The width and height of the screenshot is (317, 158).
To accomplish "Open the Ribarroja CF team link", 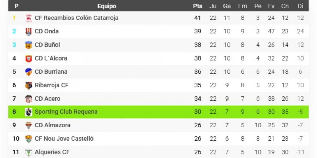I will pos(52,85).
